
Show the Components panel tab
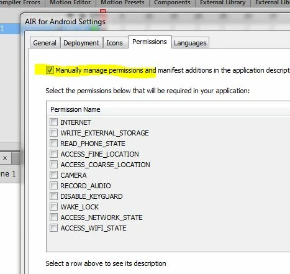pyautogui.click(x=172, y=2)
